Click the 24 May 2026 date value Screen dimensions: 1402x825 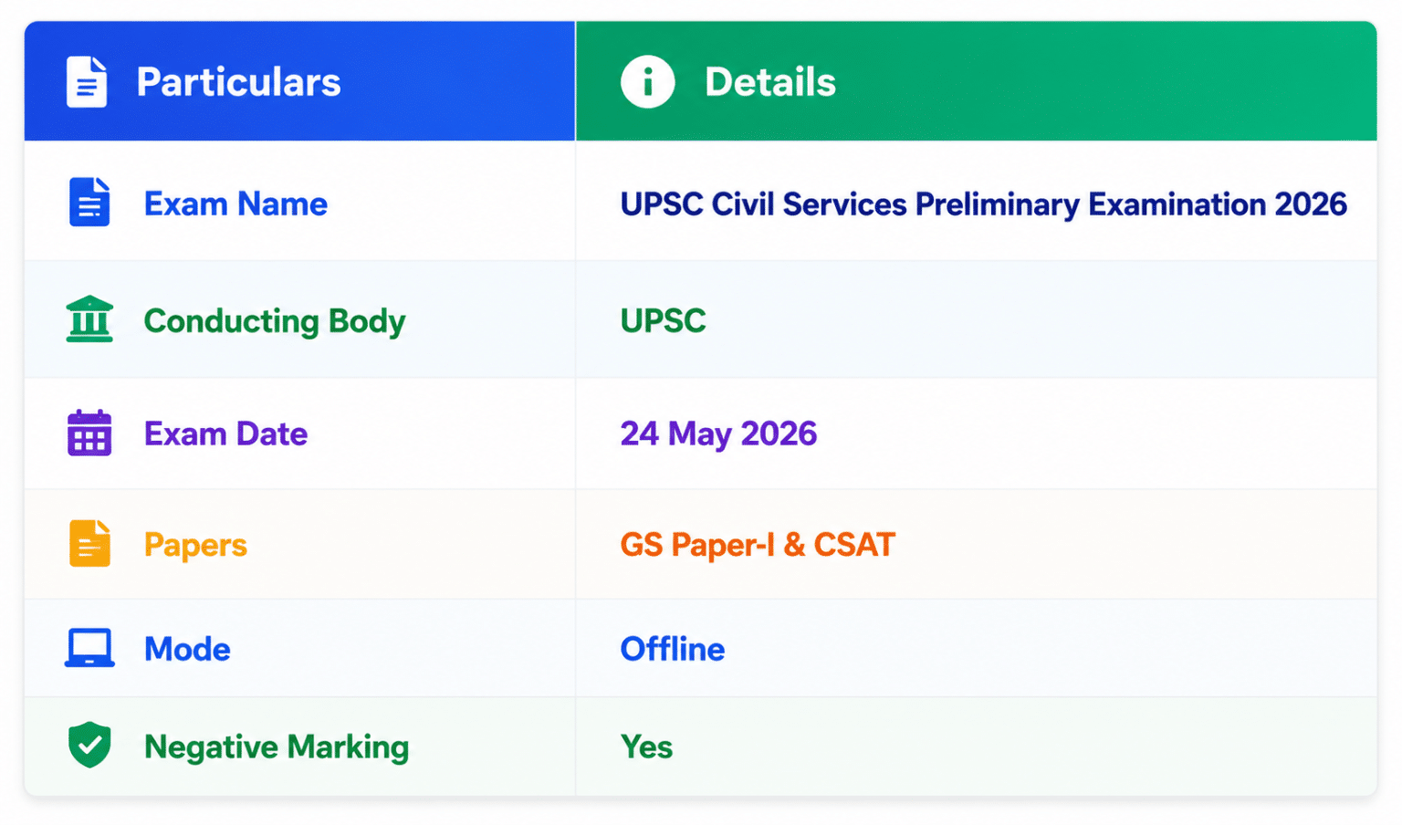tap(718, 434)
